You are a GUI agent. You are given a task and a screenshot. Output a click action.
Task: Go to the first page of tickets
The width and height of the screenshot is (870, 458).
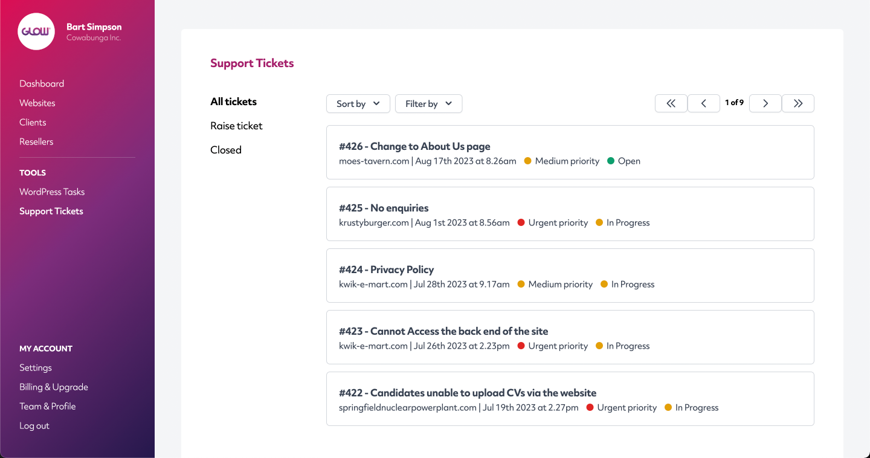(x=671, y=103)
